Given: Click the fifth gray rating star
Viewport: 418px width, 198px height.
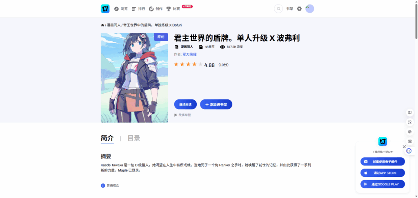Looking at the screenshot, I should [x=200, y=64].
